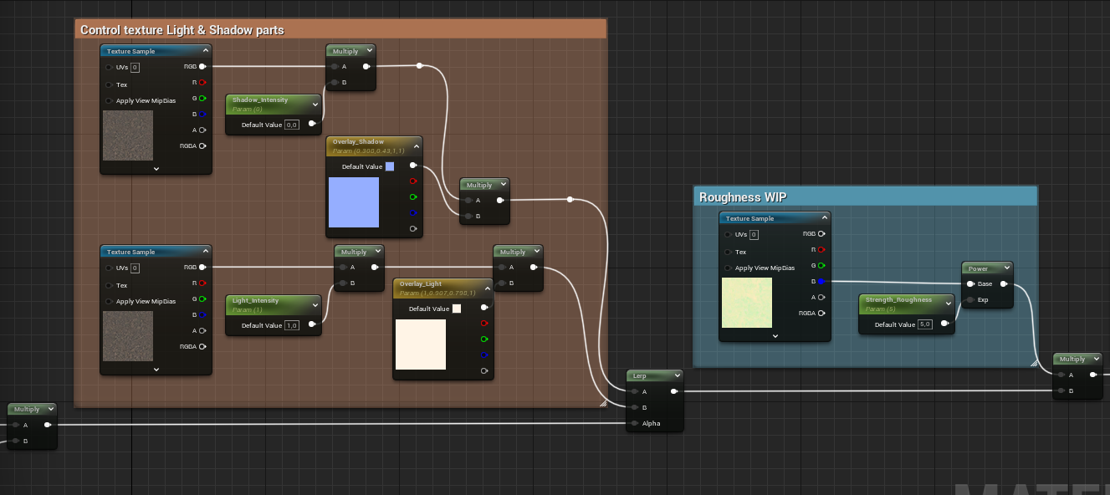Click the Strength_Roughness node's output pin
This screenshot has height=495, width=1110.
[x=944, y=324]
